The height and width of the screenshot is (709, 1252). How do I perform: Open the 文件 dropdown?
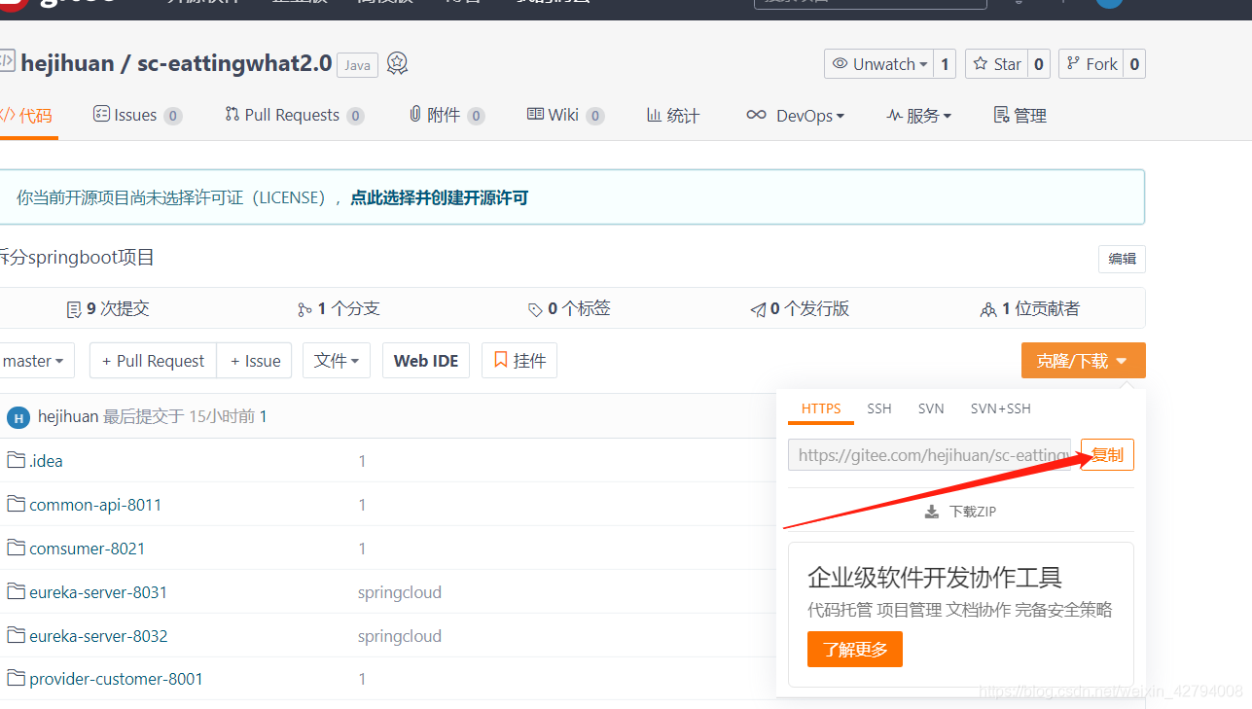click(337, 361)
